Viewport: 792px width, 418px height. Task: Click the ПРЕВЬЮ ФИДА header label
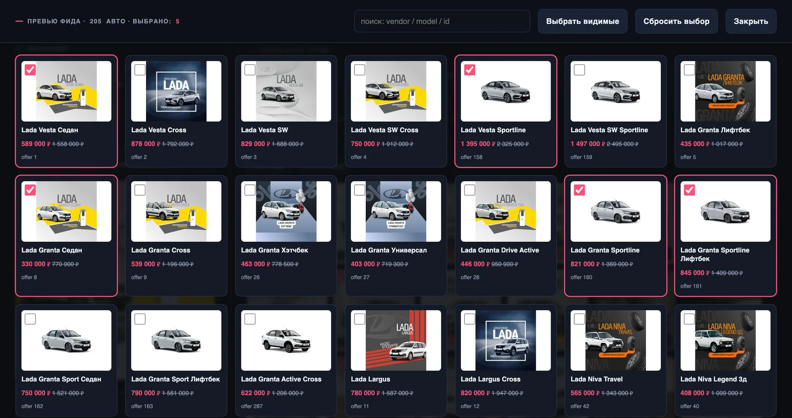coord(54,21)
